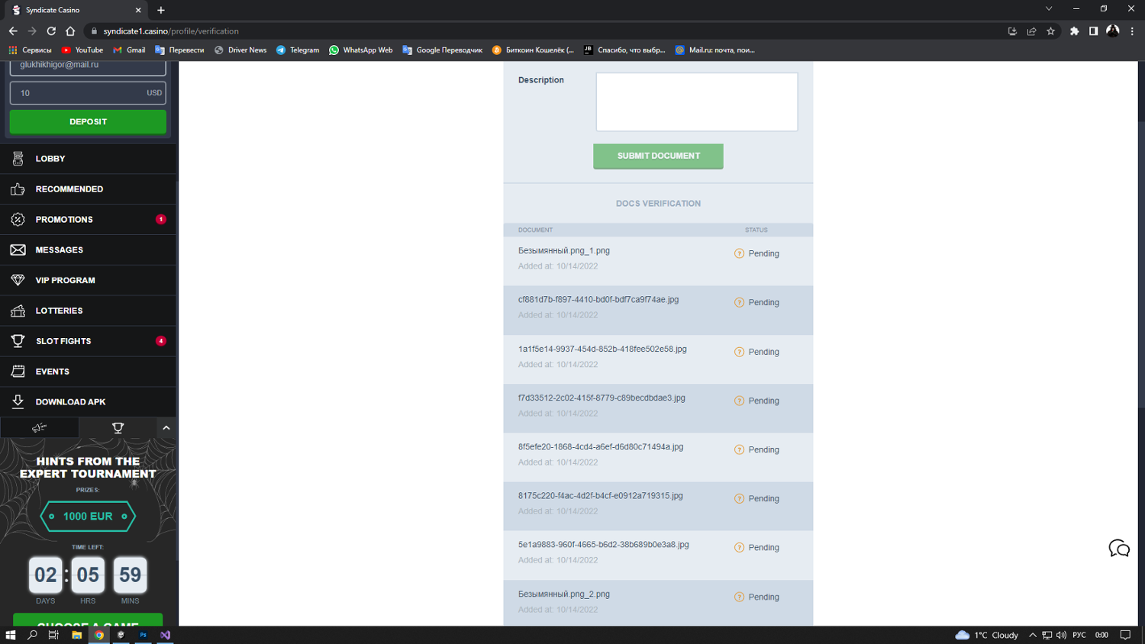Show hidden system tray icons
1145x644 pixels.
tap(1033, 635)
